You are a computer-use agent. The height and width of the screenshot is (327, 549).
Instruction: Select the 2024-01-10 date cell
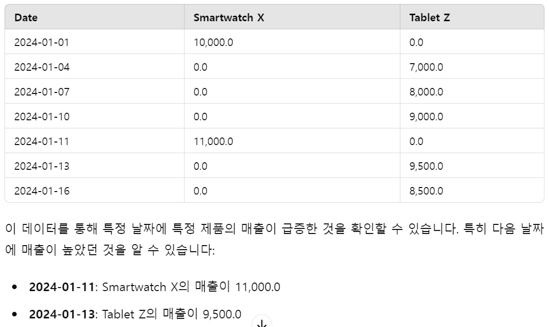coord(41,117)
